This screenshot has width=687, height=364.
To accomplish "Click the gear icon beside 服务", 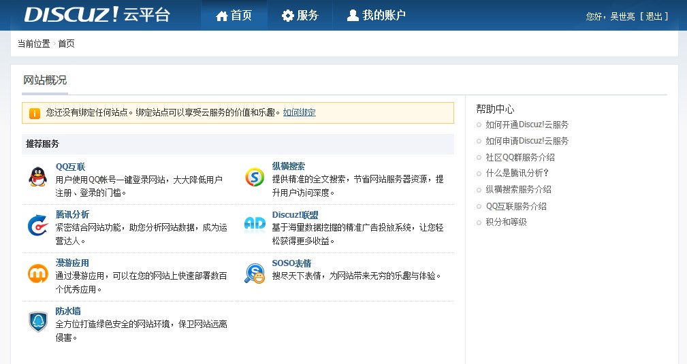I will pos(287,16).
